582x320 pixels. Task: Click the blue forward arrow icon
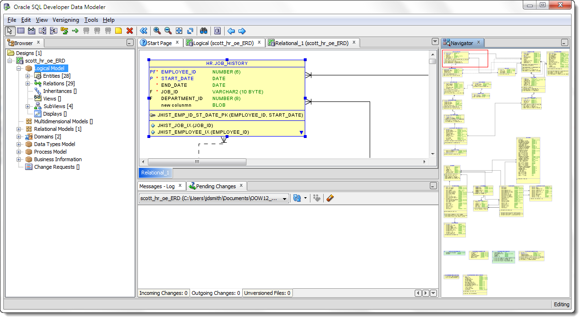pos(242,31)
